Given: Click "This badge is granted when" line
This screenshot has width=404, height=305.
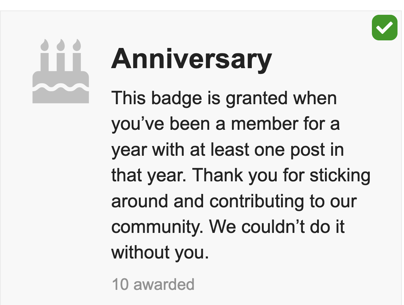Looking at the screenshot, I should [224, 98].
